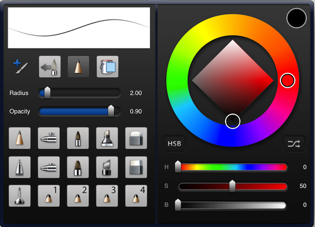Select the smudge tool in bottom row

pyautogui.click(x=20, y=196)
